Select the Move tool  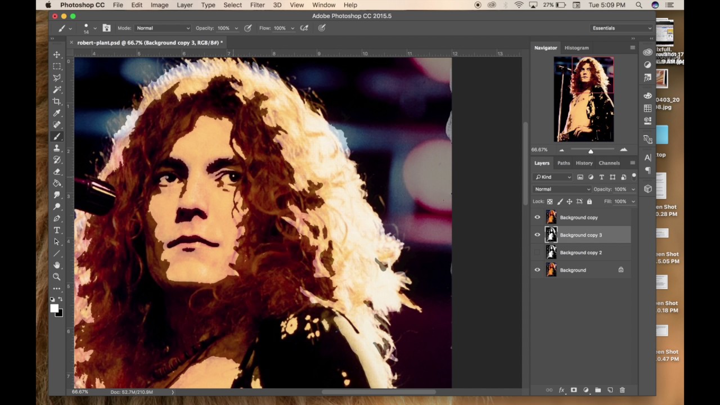(57, 55)
